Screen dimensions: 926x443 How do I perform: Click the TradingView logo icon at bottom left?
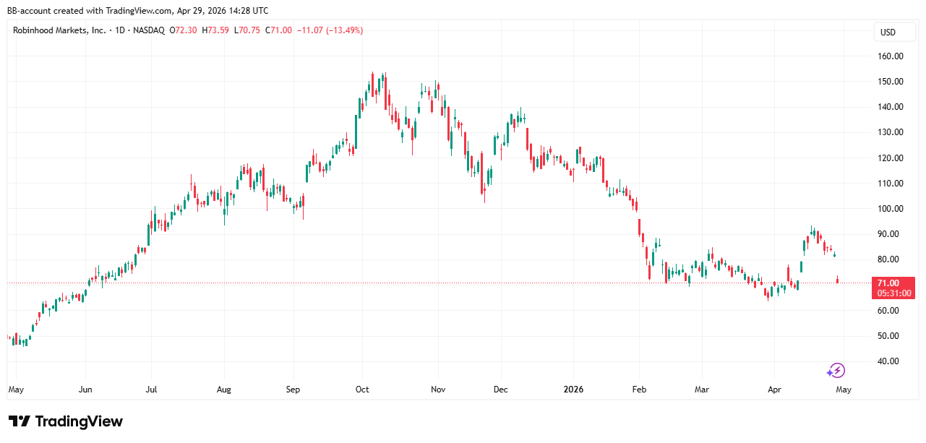[20, 421]
